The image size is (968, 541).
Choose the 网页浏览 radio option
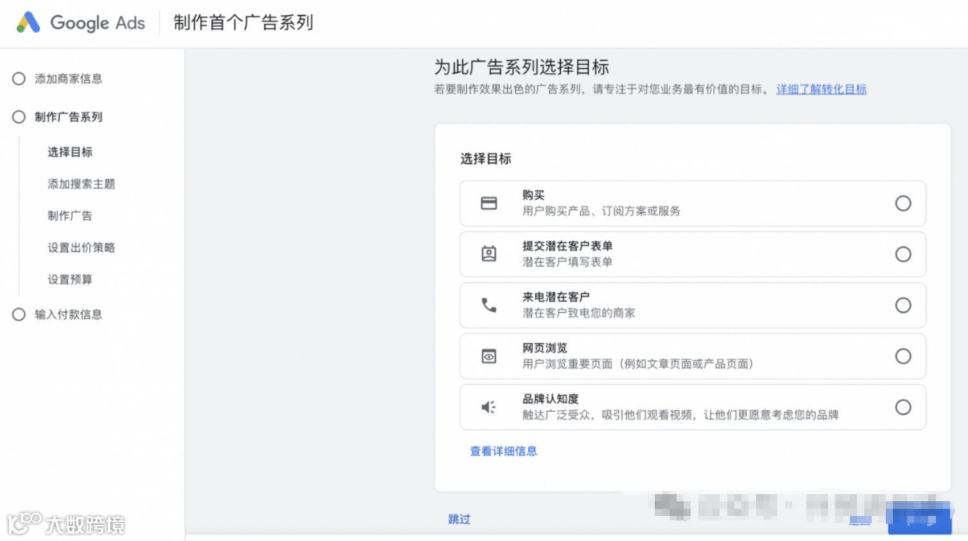click(x=903, y=356)
